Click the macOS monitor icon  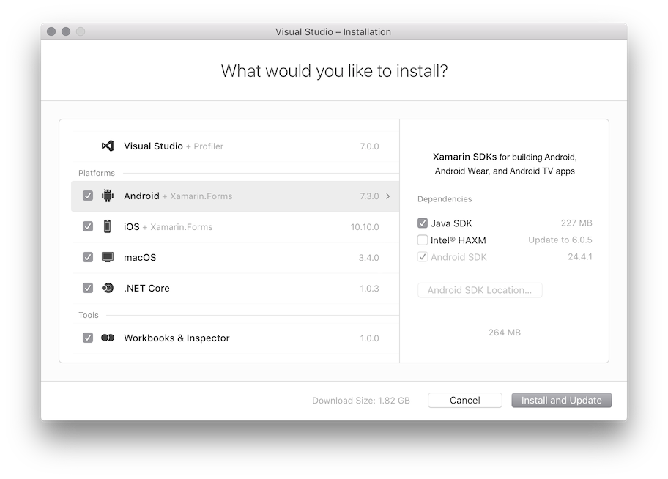(x=108, y=257)
